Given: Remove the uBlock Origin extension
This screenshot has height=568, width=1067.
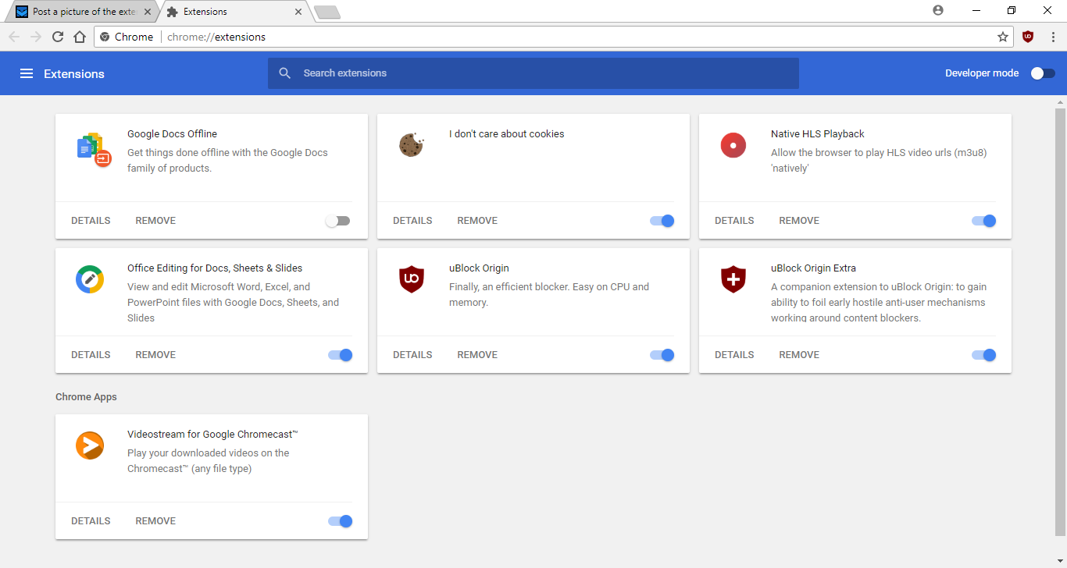Looking at the screenshot, I should click(x=477, y=355).
